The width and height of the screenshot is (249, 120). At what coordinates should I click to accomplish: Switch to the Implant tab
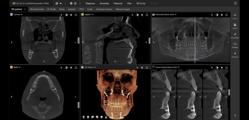pos(72,9)
